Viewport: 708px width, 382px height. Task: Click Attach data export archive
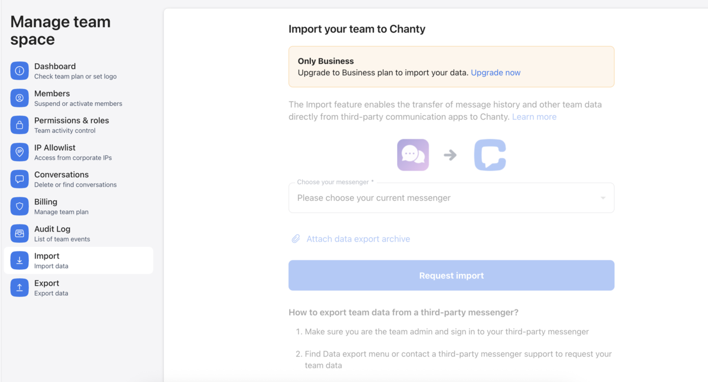click(358, 239)
